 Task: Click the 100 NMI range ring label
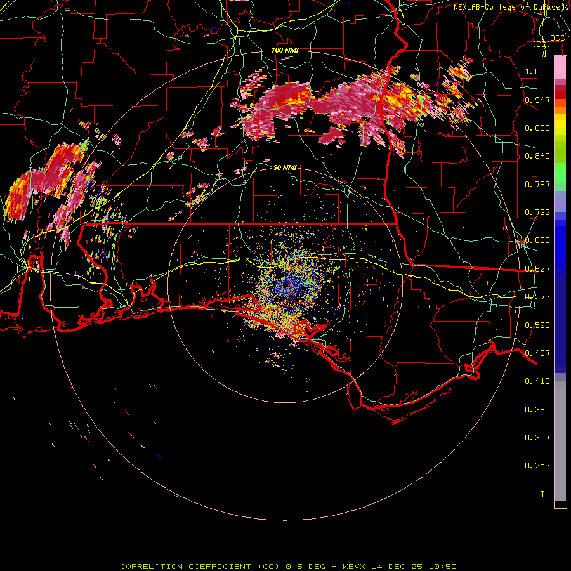tap(285, 50)
